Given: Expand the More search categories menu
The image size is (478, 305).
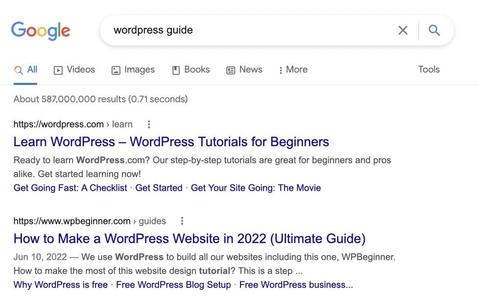Looking at the screenshot, I should 292,70.
